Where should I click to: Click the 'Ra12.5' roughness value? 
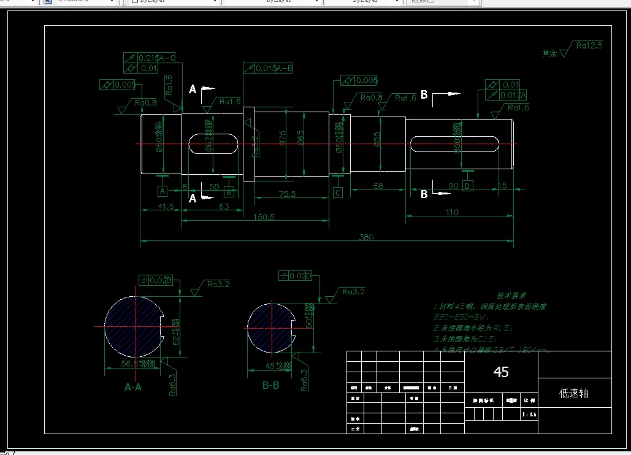coord(589,45)
